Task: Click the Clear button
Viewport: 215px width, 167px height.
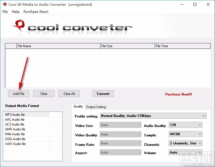Action: (x=44, y=94)
